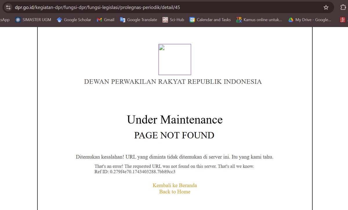Image resolution: width=348 pixels, height=210 pixels.
Task: Click the 'That's an error!' English message
Action: pyautogui.click(x=174, y=166)
